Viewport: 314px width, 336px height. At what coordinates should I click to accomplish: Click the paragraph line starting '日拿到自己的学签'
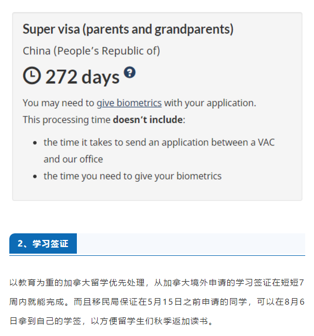(111, 321)
